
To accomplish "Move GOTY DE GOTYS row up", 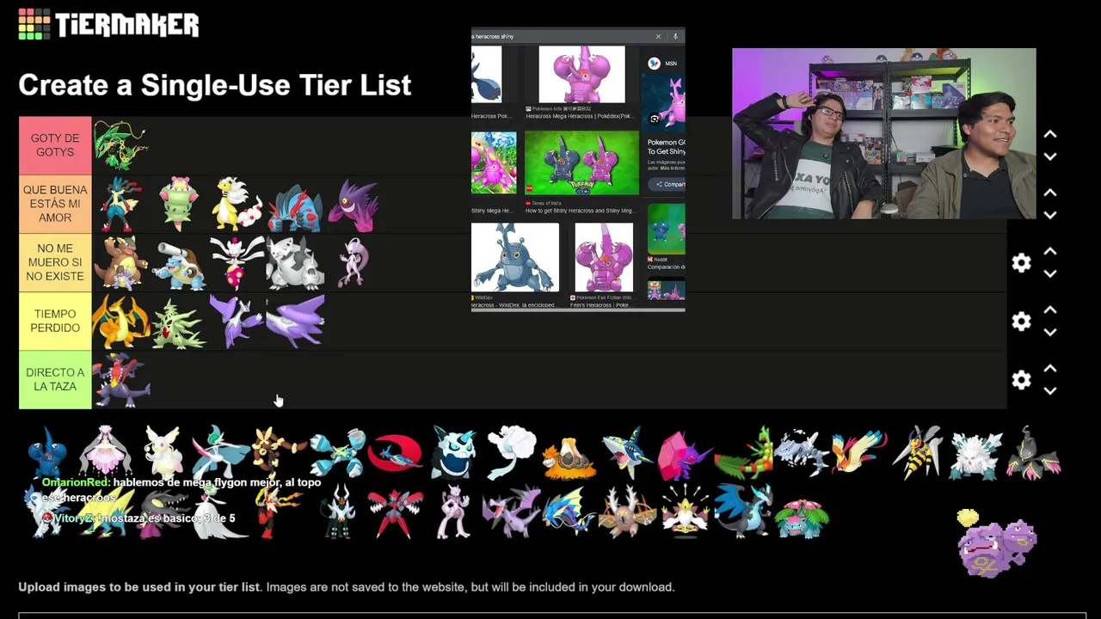I will (x=1050, y=135).
